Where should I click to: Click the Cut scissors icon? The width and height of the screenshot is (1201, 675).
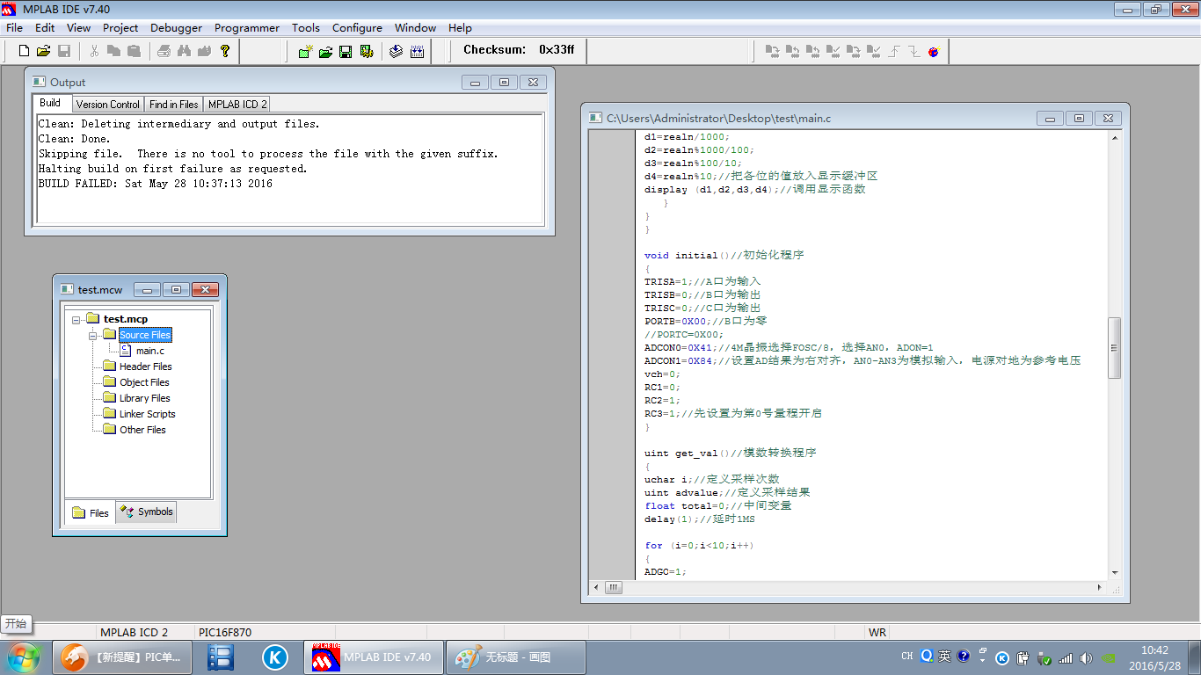tap(94, 51)
